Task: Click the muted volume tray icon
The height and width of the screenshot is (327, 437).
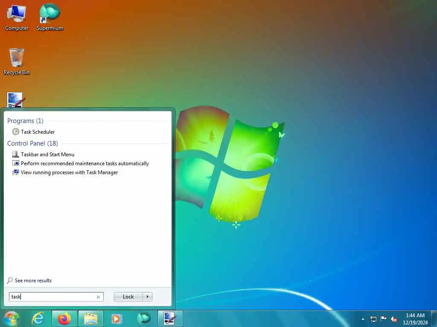Action: [394, 319]
